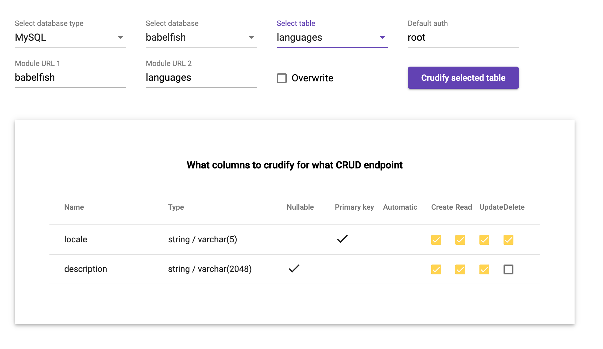Image resolution: width=603 pixels, height=349 pixels.
Task: Click the Default auth root field
Action: (463, 37)
